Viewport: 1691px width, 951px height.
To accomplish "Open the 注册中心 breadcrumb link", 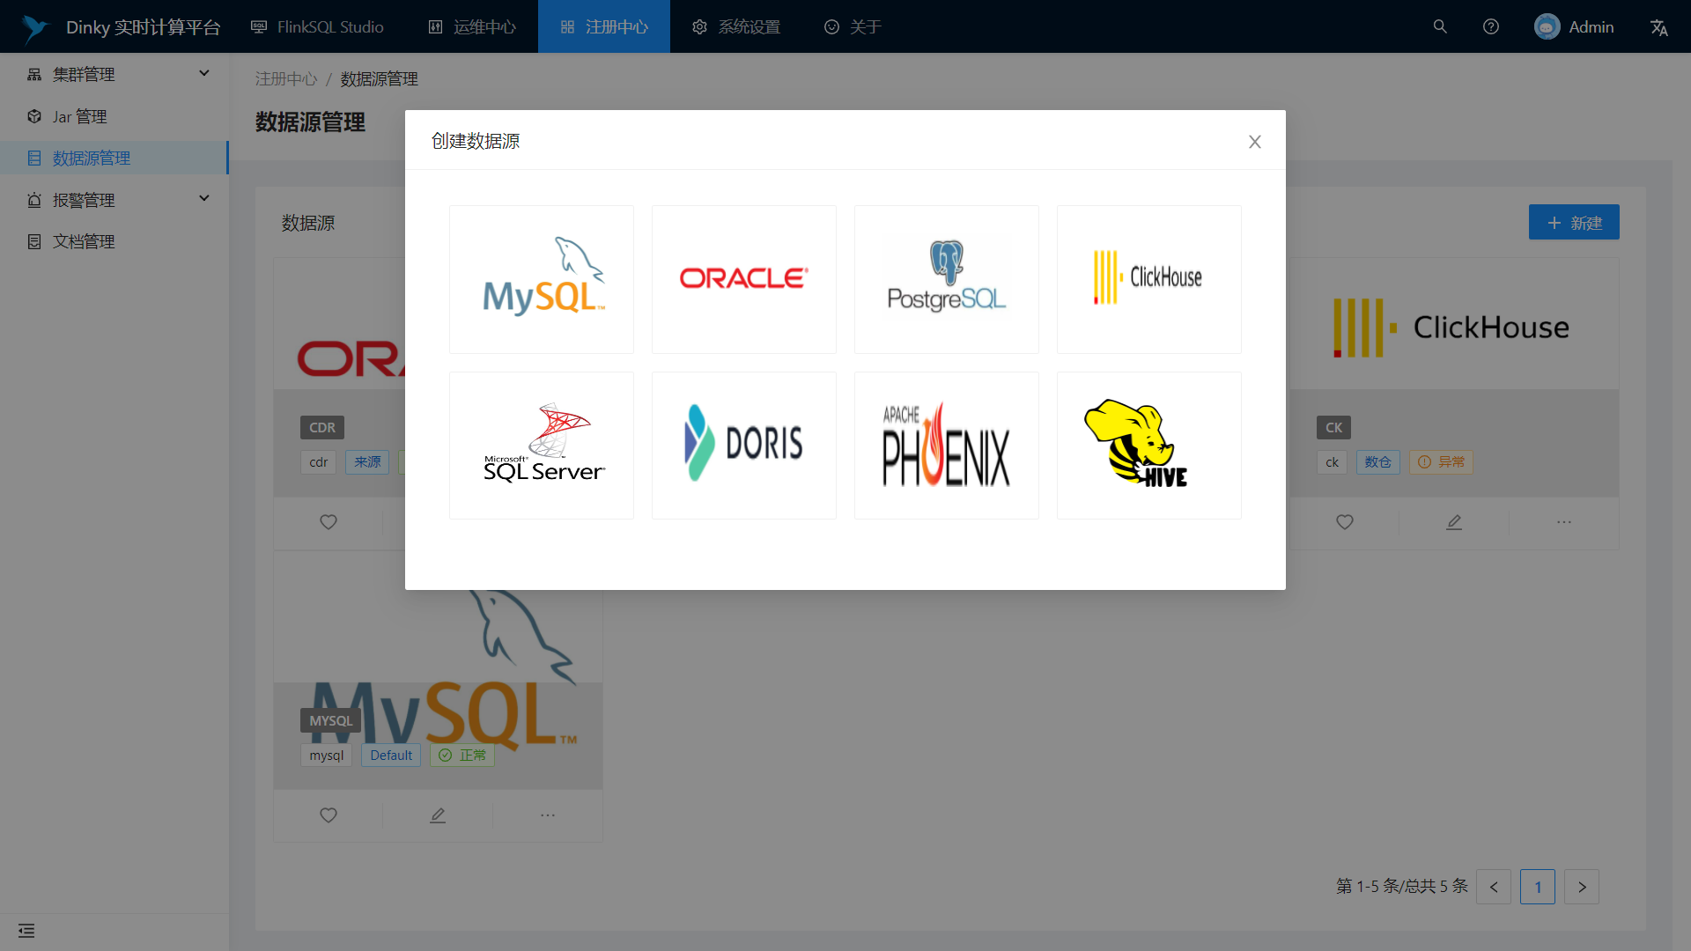I will tap(285, 78).
